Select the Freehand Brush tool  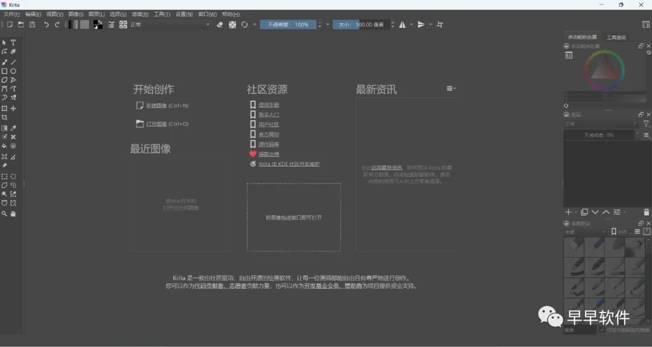tap(5, 62)
